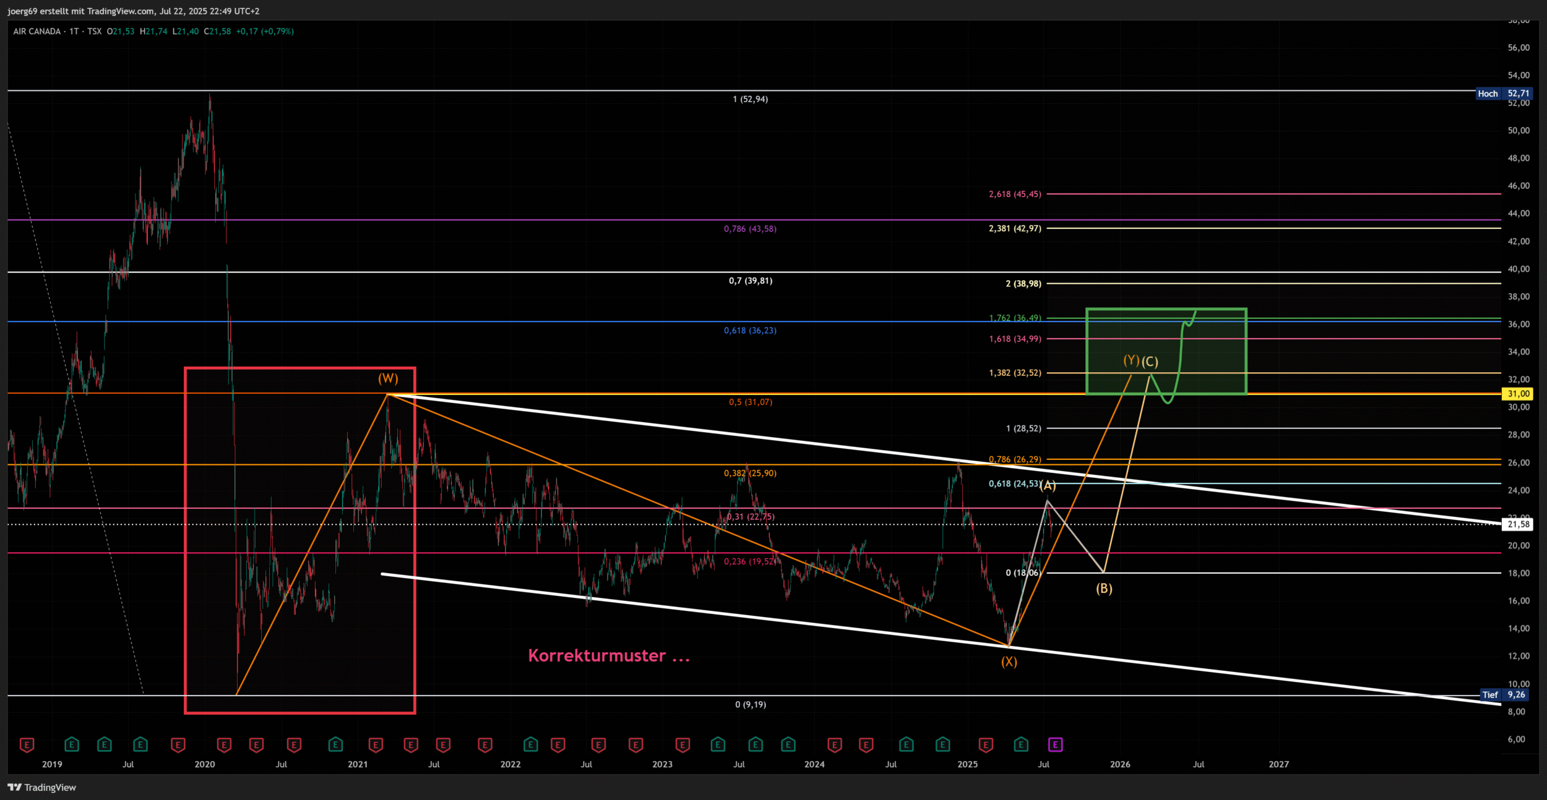Click the last green earnings marker before the 2024 label
Screen dimensions: 1547x800
(x=788, y=745)
